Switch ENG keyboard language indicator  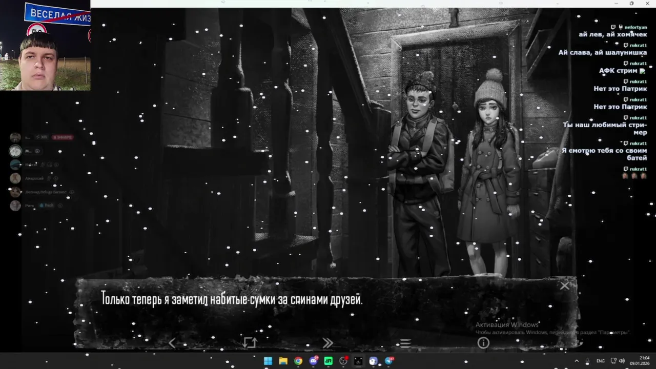point(600,361)
